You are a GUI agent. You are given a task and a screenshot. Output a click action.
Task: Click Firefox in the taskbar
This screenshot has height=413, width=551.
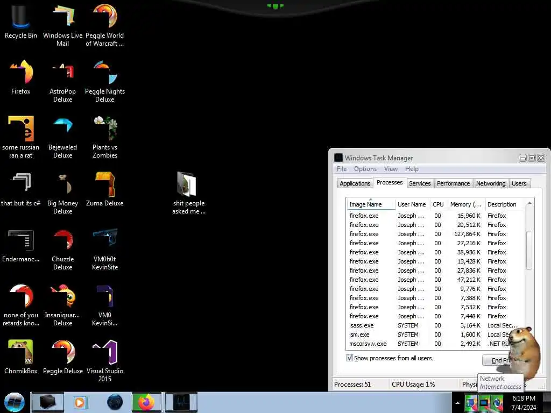point(146,402)
